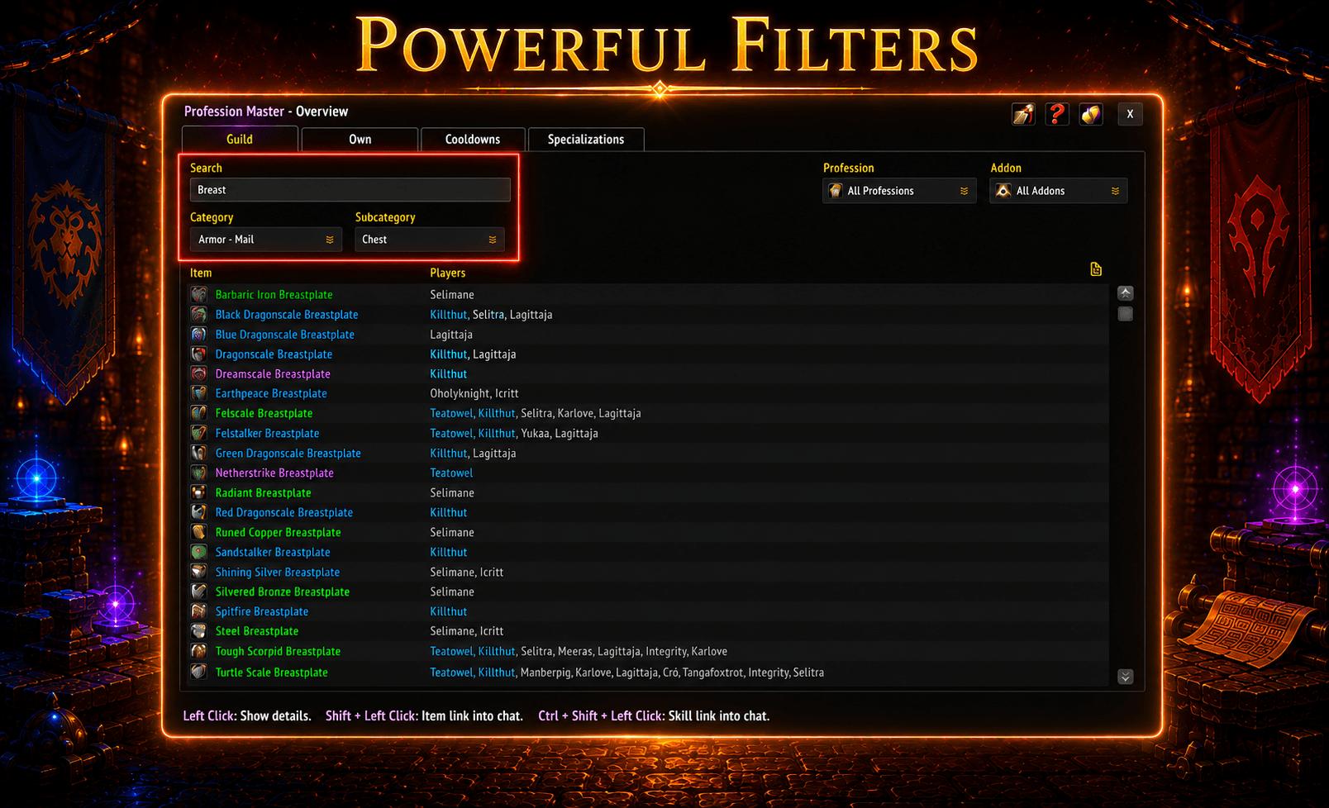Image resolution: width=1329 pixels, height=808 pixels.
Task: Click Felstalker Breastplate item name
Action: point(267,433)
